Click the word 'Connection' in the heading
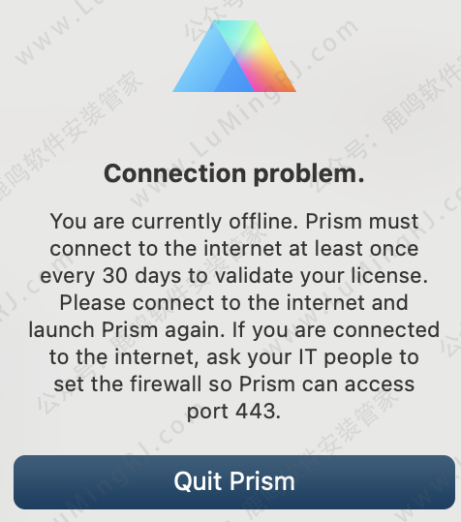 [x=175, y=173]
